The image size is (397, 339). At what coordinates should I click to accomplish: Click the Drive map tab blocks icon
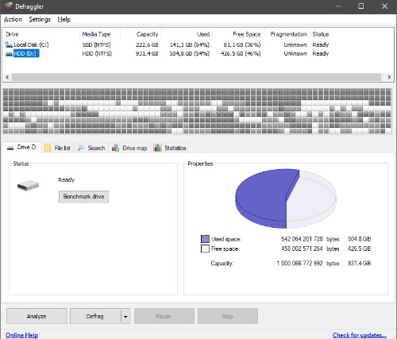coord(115,148)
